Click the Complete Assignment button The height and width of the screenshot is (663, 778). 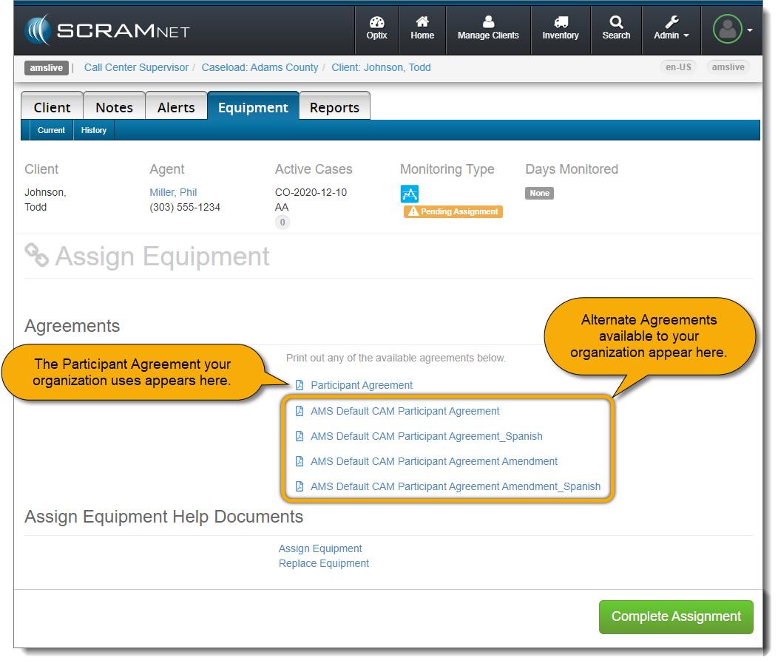[676, 616]
